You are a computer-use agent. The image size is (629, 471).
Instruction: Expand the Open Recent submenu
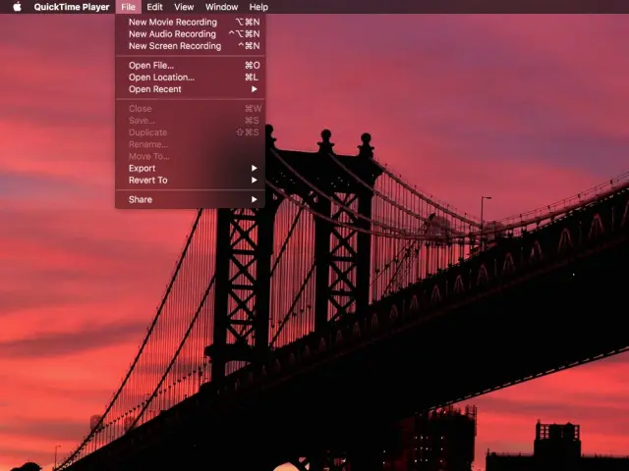190,89
